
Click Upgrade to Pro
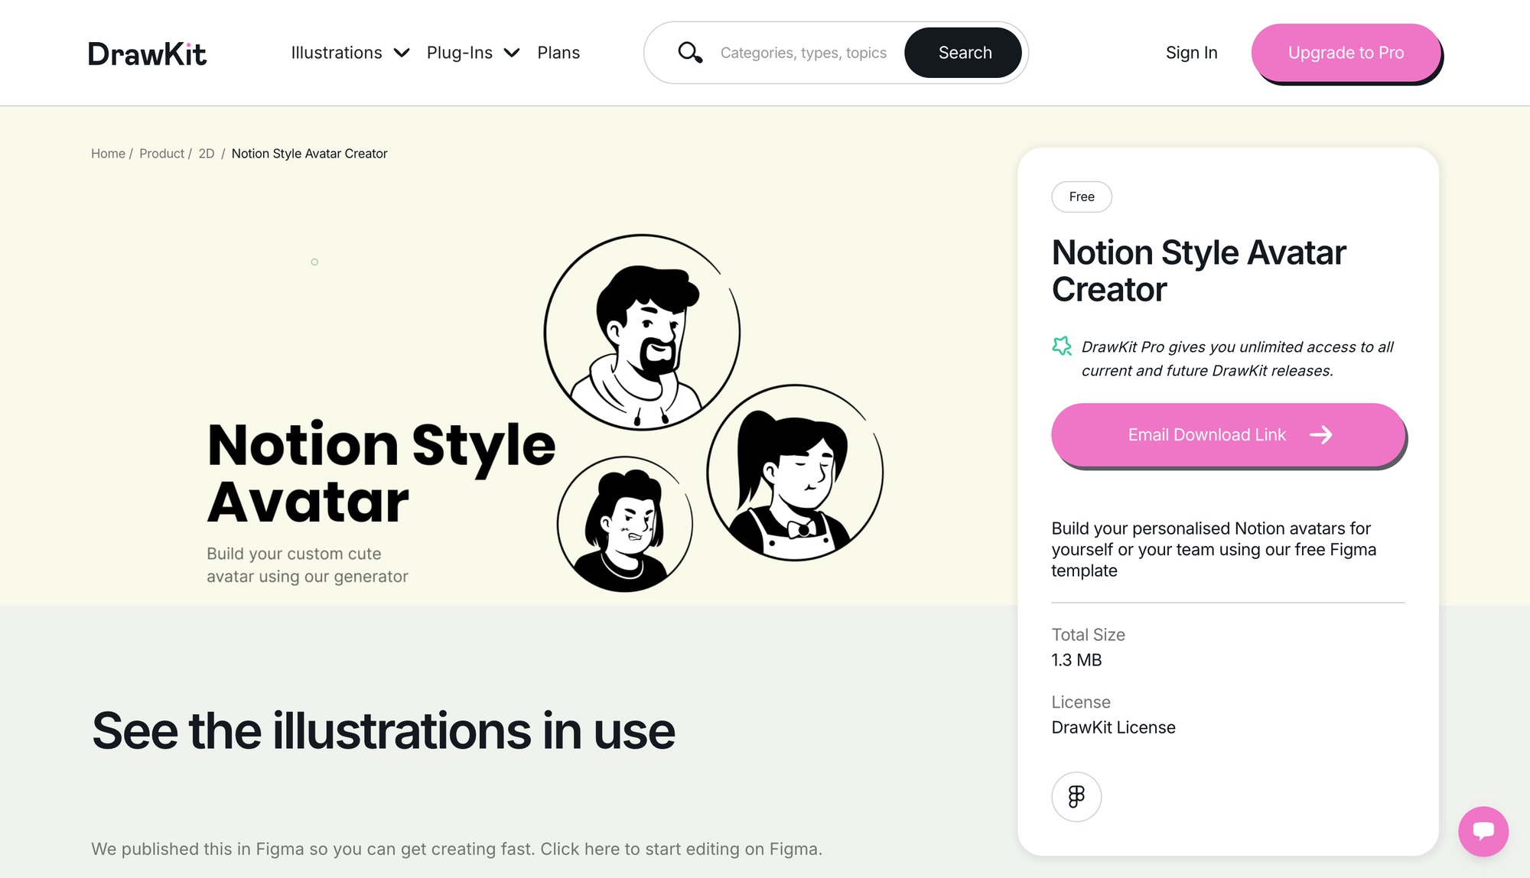[x=1346, y=53]
